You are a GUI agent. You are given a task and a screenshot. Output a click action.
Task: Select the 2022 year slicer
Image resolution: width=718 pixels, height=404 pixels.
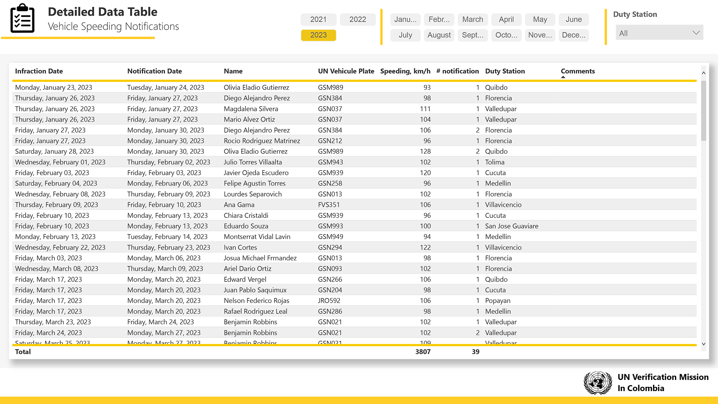[358, 19]
